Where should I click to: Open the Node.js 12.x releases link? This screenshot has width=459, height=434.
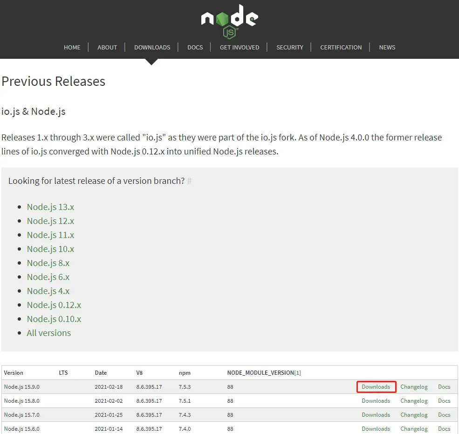(x=51, y=221)
